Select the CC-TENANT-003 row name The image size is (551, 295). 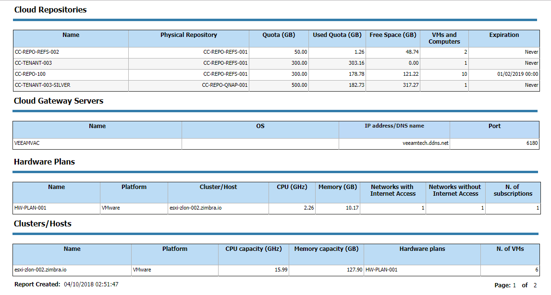71,63
